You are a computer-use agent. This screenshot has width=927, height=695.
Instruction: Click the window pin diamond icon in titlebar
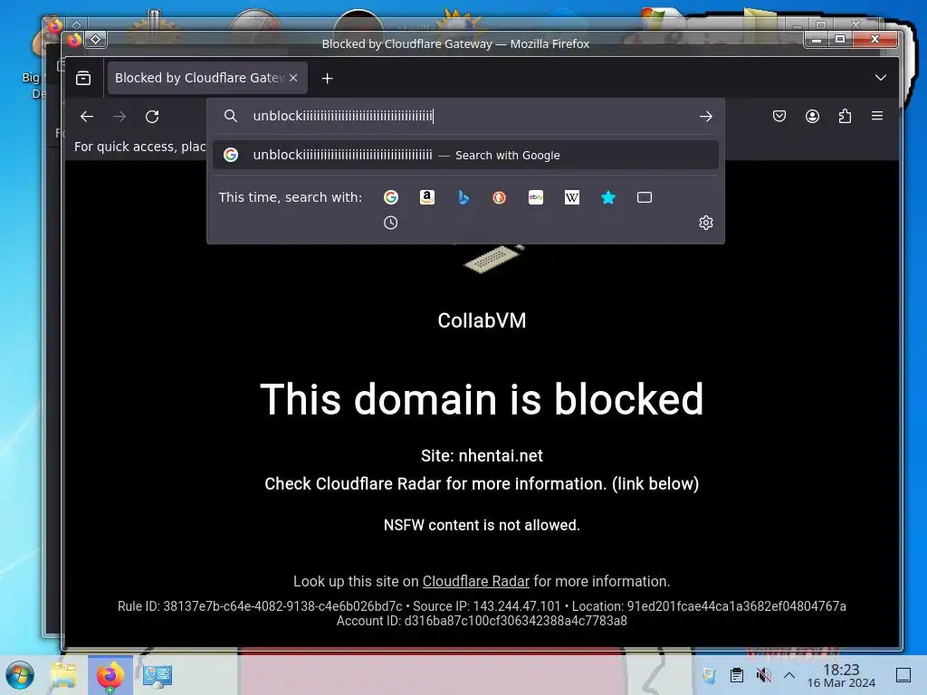coord(96,40)
